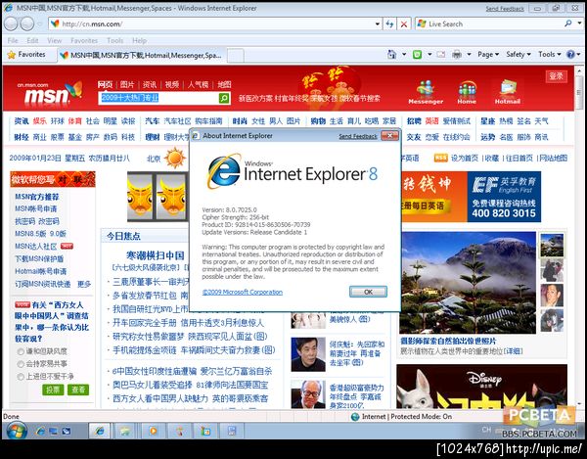Click the Print toolbar icon
The image size is (587, 459).
457,55
